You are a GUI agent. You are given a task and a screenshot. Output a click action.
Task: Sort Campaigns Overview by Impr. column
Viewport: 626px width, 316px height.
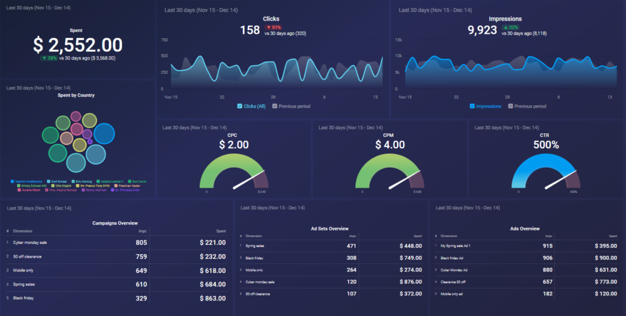click(143, 231)
